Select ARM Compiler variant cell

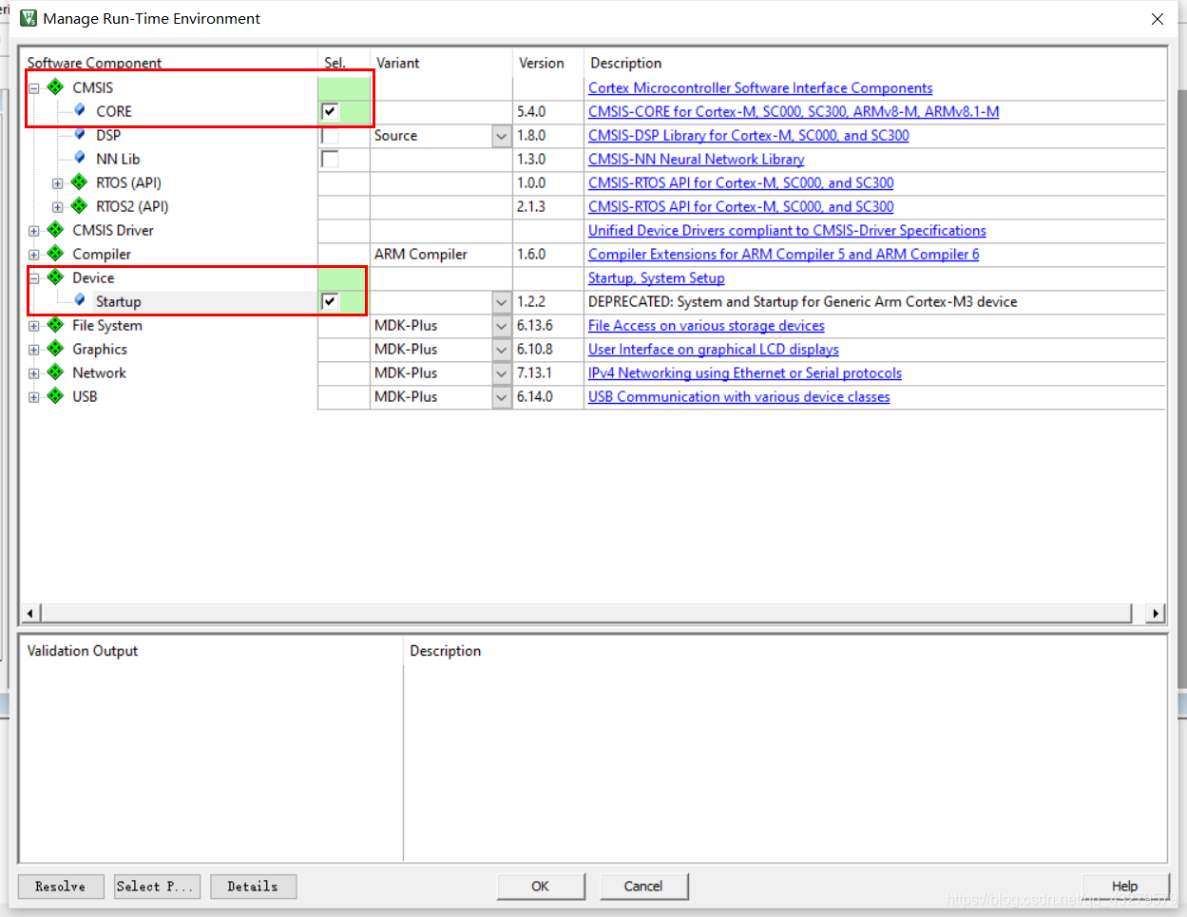pyautogui.click(x=442, y=254)
